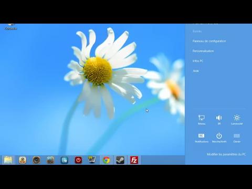Open the volume control in the charm
Screen dimensions: 252x189
tap(219, 120)
